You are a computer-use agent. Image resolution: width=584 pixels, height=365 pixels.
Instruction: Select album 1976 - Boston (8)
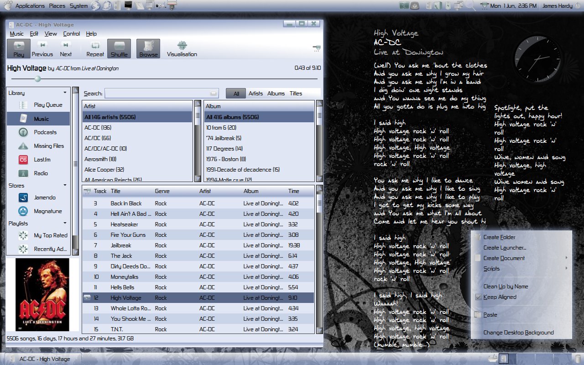click(x=259, y=159)
